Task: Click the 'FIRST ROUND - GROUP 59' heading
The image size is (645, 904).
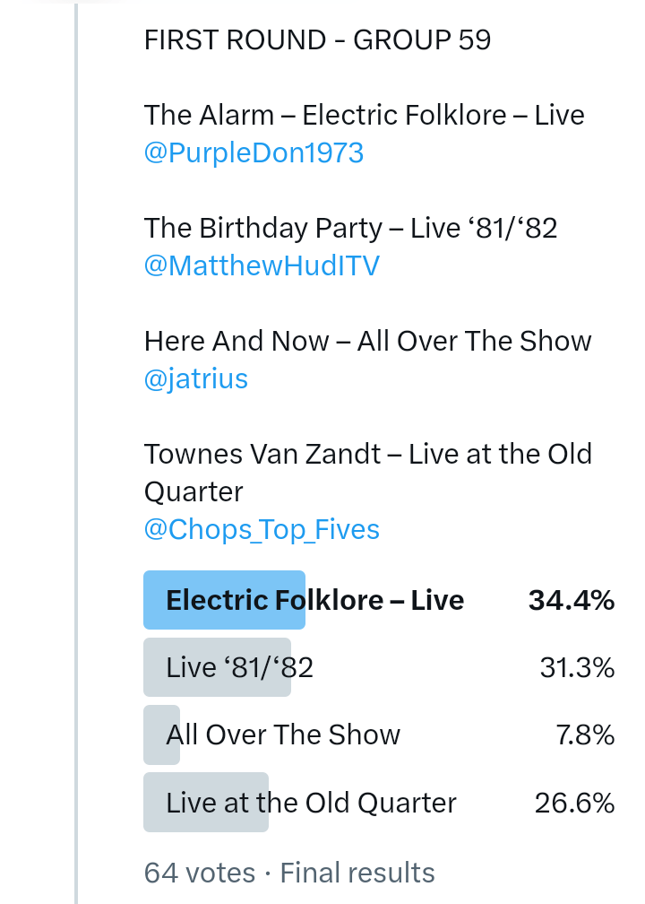Action: coord(317,40)
